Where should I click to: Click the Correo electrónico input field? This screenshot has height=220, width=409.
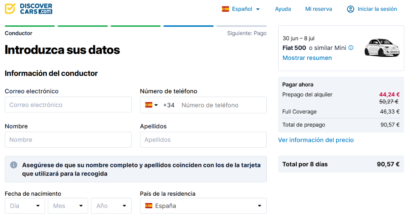pos(68,104)
